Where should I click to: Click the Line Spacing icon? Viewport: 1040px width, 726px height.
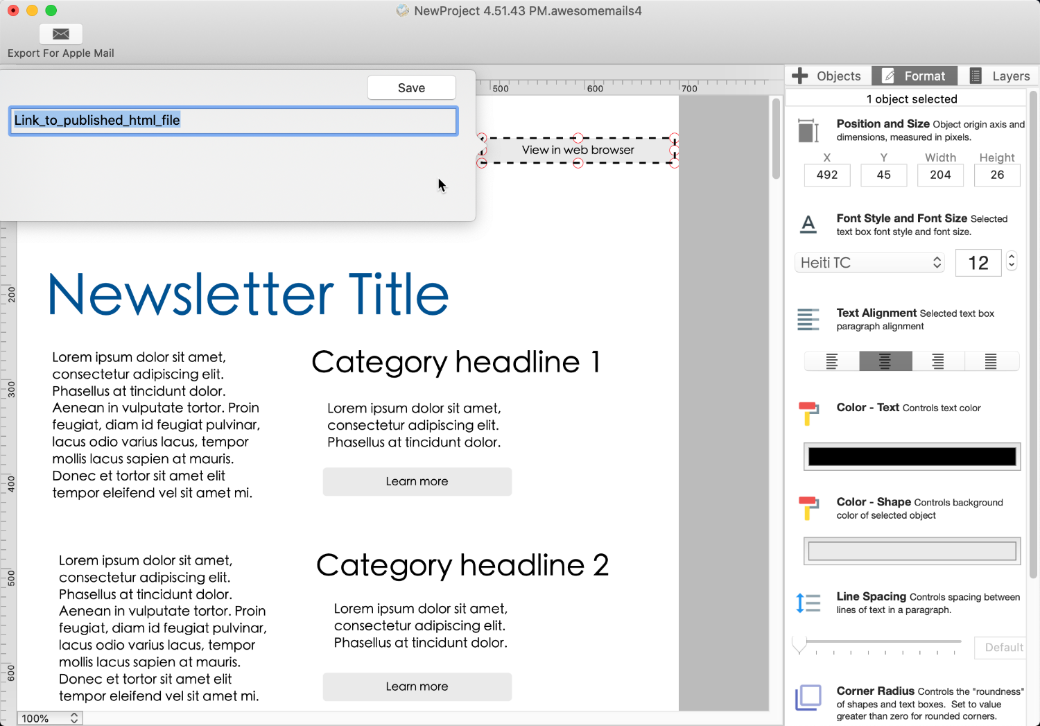tap(808, 603)
